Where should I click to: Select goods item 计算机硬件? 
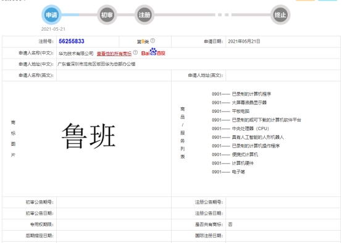[x=243, y=163]
